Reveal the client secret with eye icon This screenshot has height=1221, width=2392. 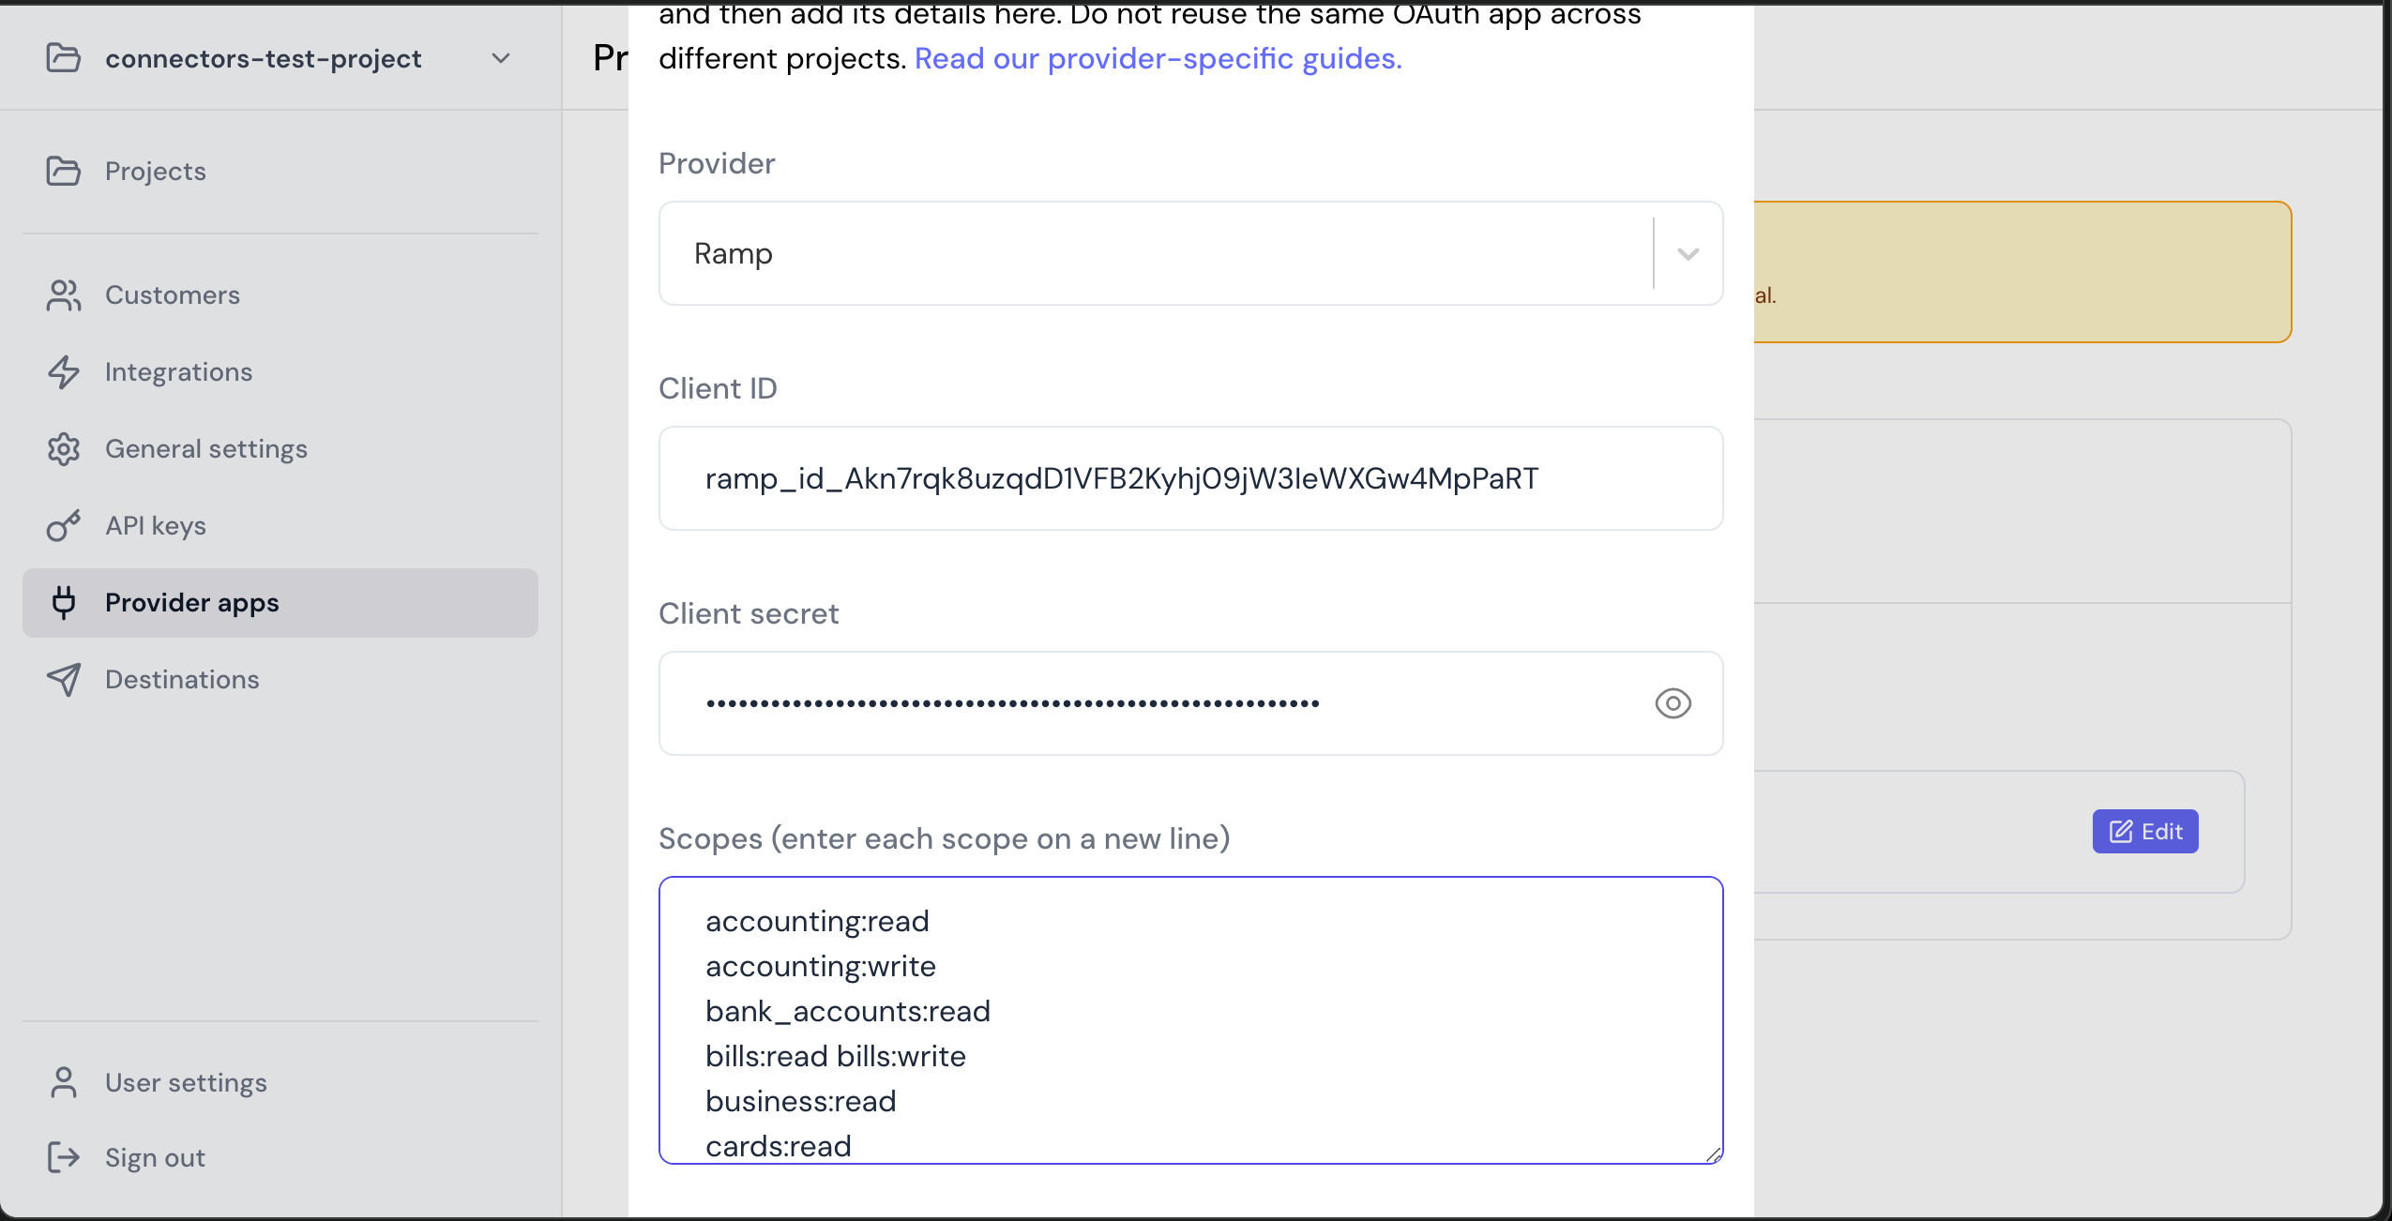click(x=1673, y=703)
